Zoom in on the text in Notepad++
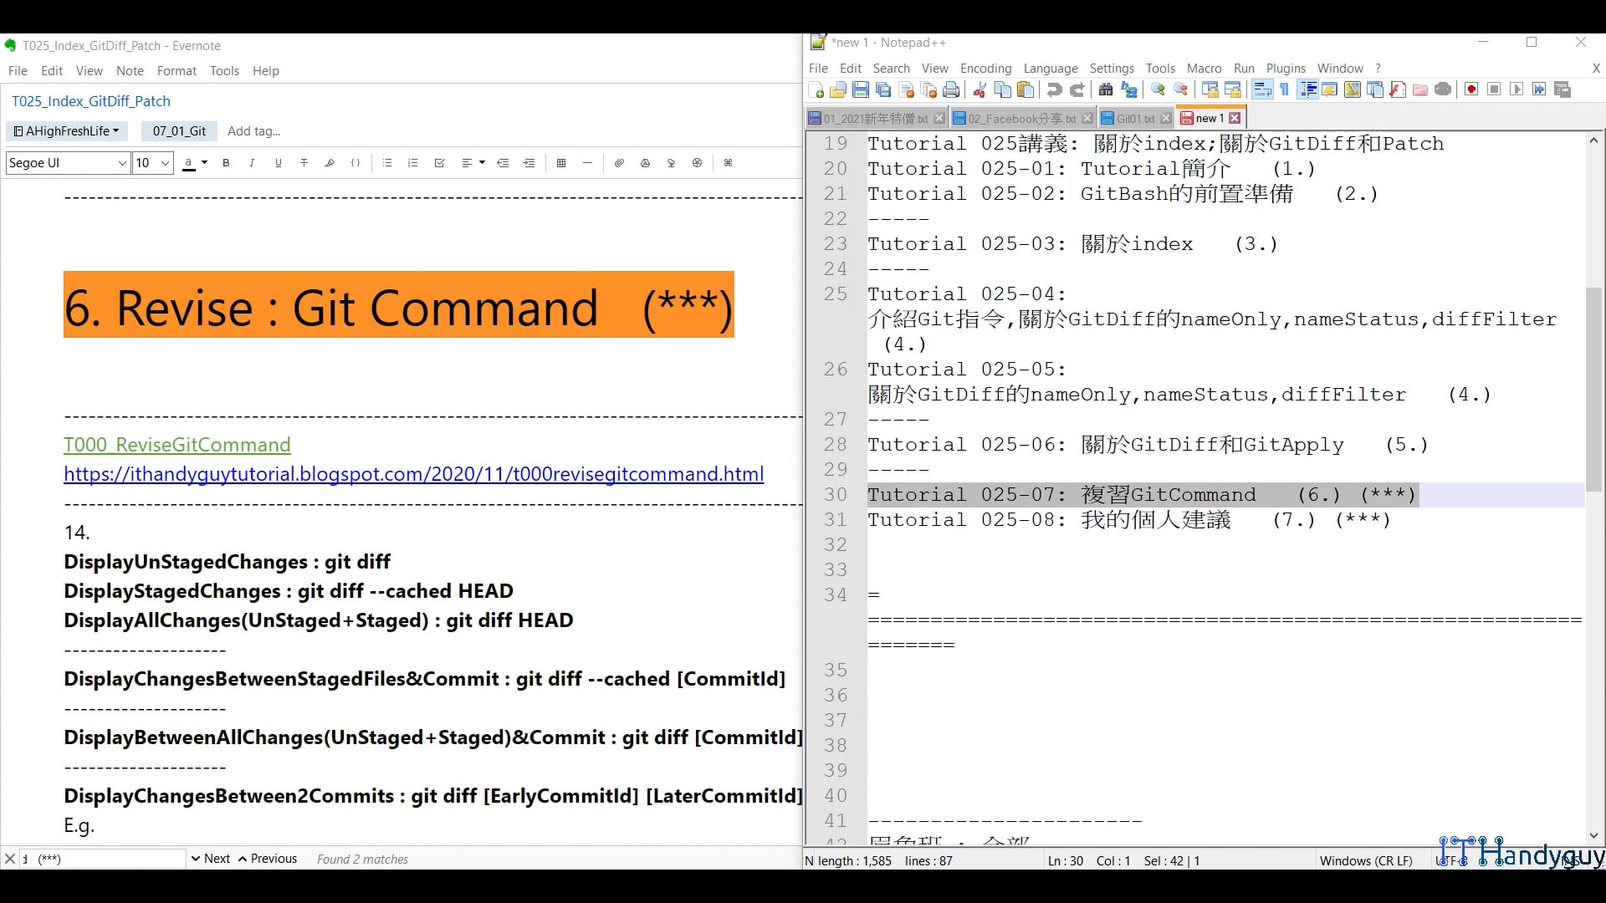1606x903 pixels. coord(1157,89)
